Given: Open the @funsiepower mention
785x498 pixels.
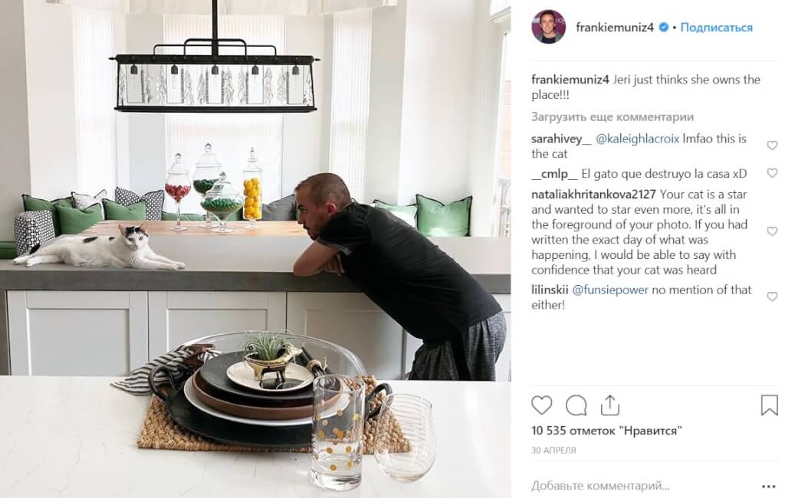Looking at the screenshot, I should point(609,290).
